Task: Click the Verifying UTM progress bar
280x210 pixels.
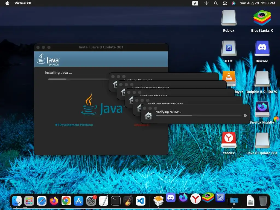Action: [199, 115]
